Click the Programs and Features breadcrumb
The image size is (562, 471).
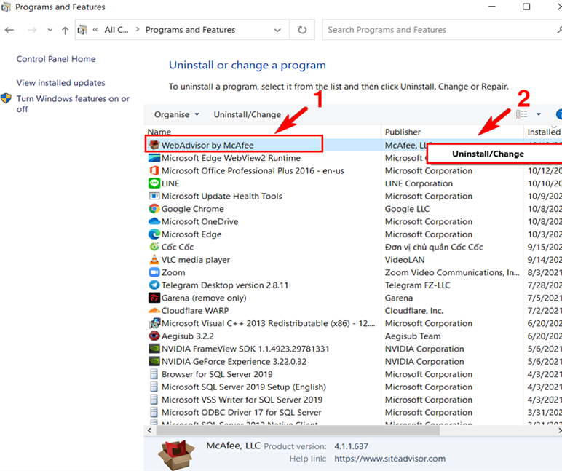click(x=190, y=30)
